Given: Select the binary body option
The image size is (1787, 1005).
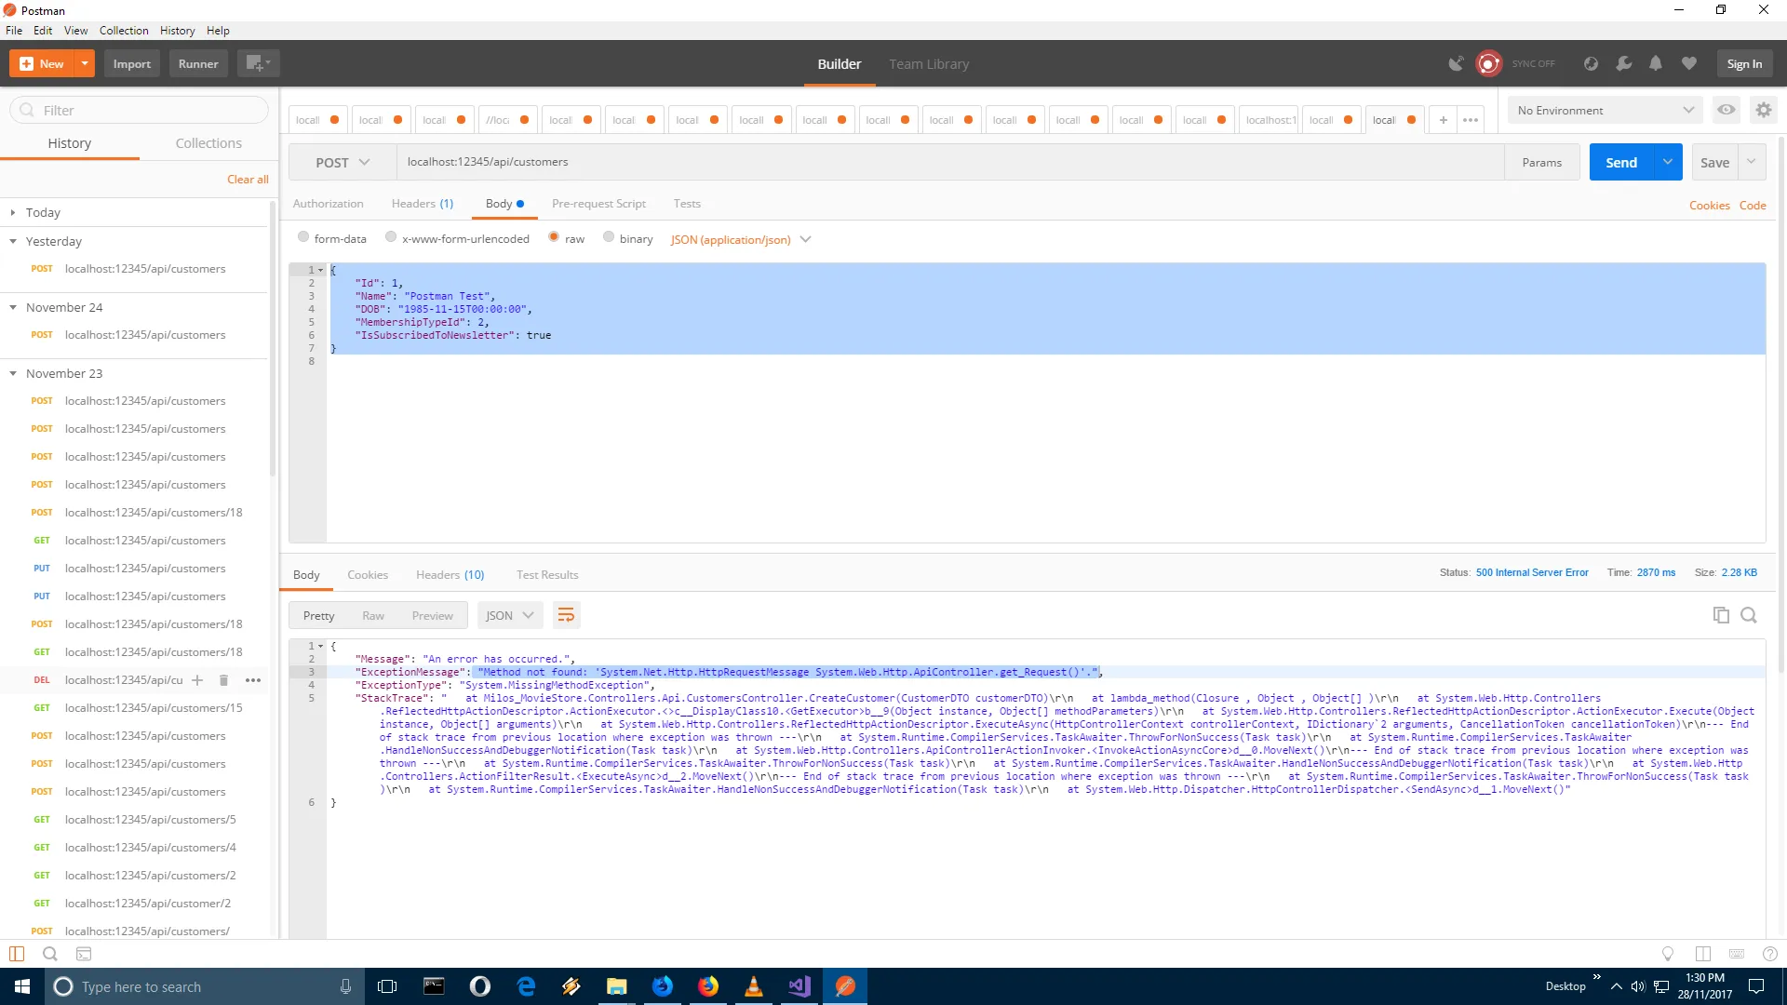Looking at the screenshot, I should (609, 238).
